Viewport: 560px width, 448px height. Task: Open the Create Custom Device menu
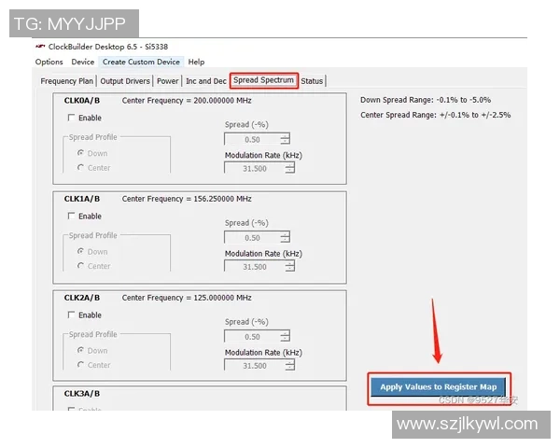142,62
